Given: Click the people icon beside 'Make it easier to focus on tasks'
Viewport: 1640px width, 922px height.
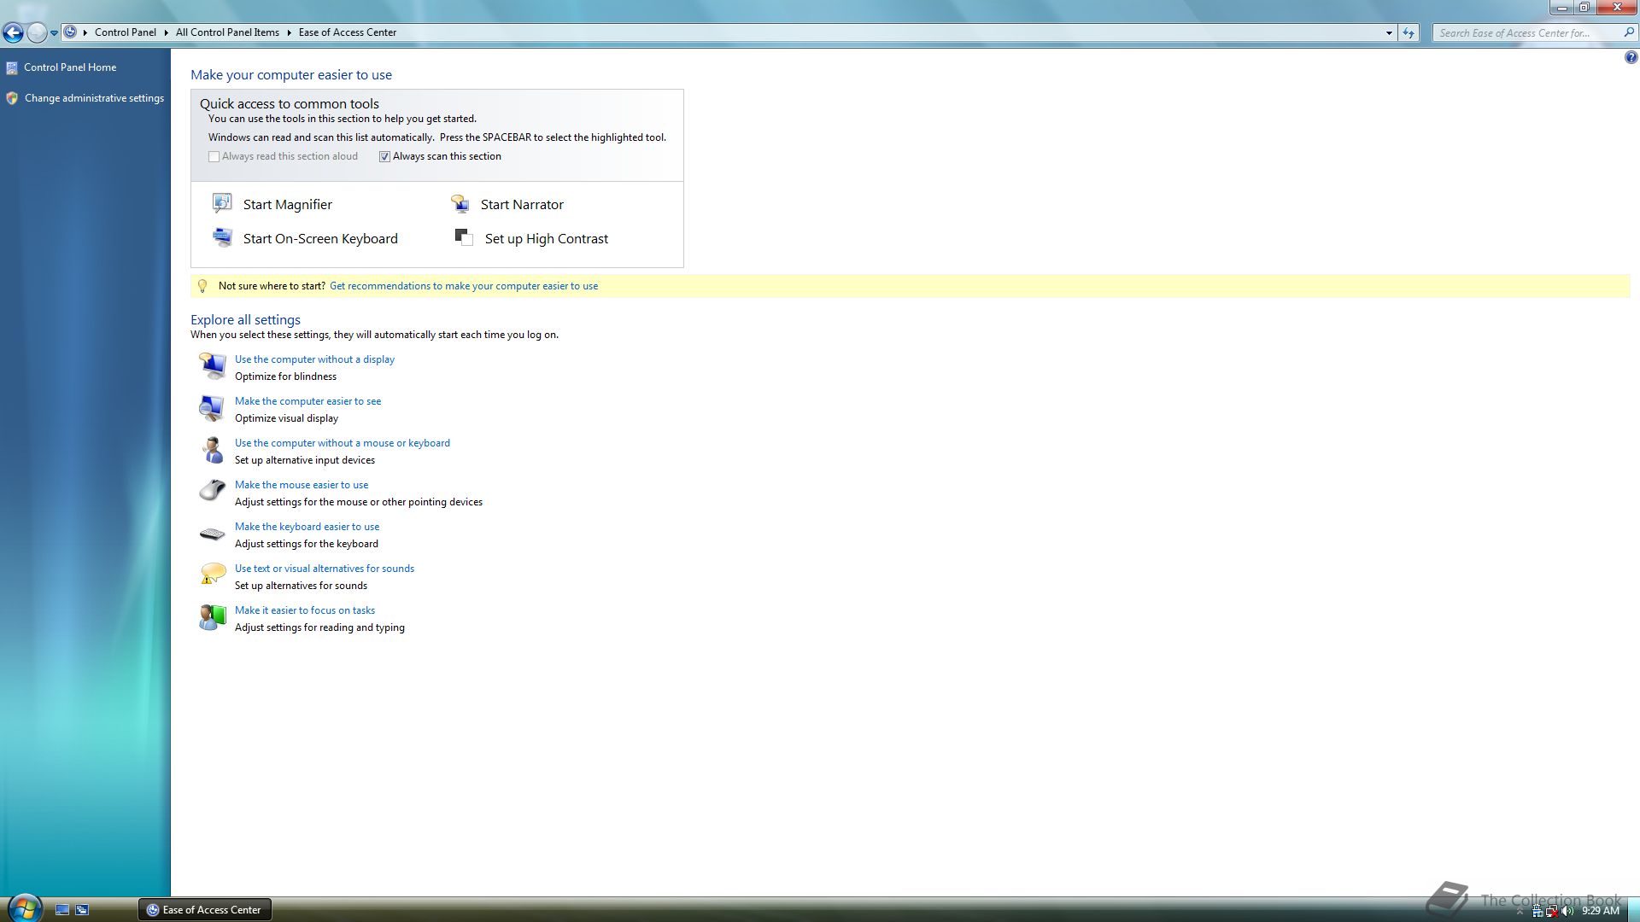Looking at the screenshot, I should [212, 617].
